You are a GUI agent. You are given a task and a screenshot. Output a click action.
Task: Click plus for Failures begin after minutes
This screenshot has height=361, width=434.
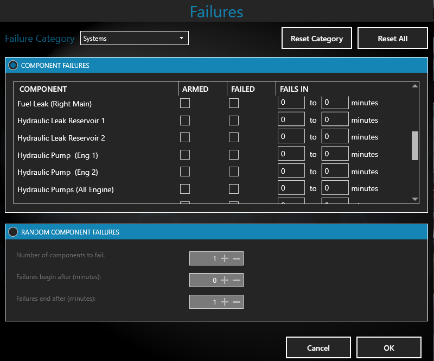pos(225,280)
